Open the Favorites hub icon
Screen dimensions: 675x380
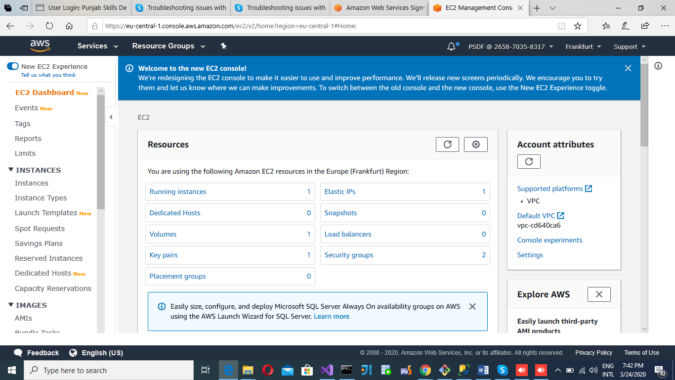point(606,26)
